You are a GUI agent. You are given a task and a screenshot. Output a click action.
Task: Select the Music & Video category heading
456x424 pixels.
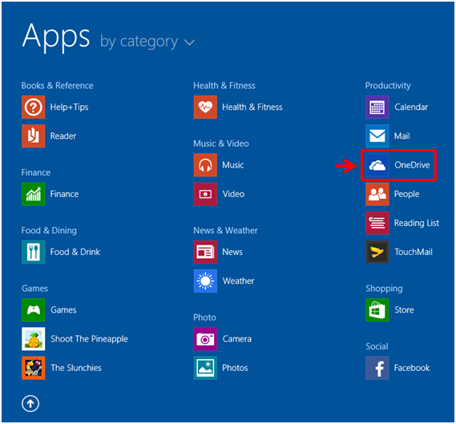(x=221, y=143)
